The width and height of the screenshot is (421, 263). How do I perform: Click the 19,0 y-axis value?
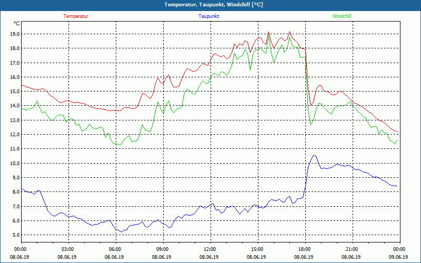tap(15, 34)
